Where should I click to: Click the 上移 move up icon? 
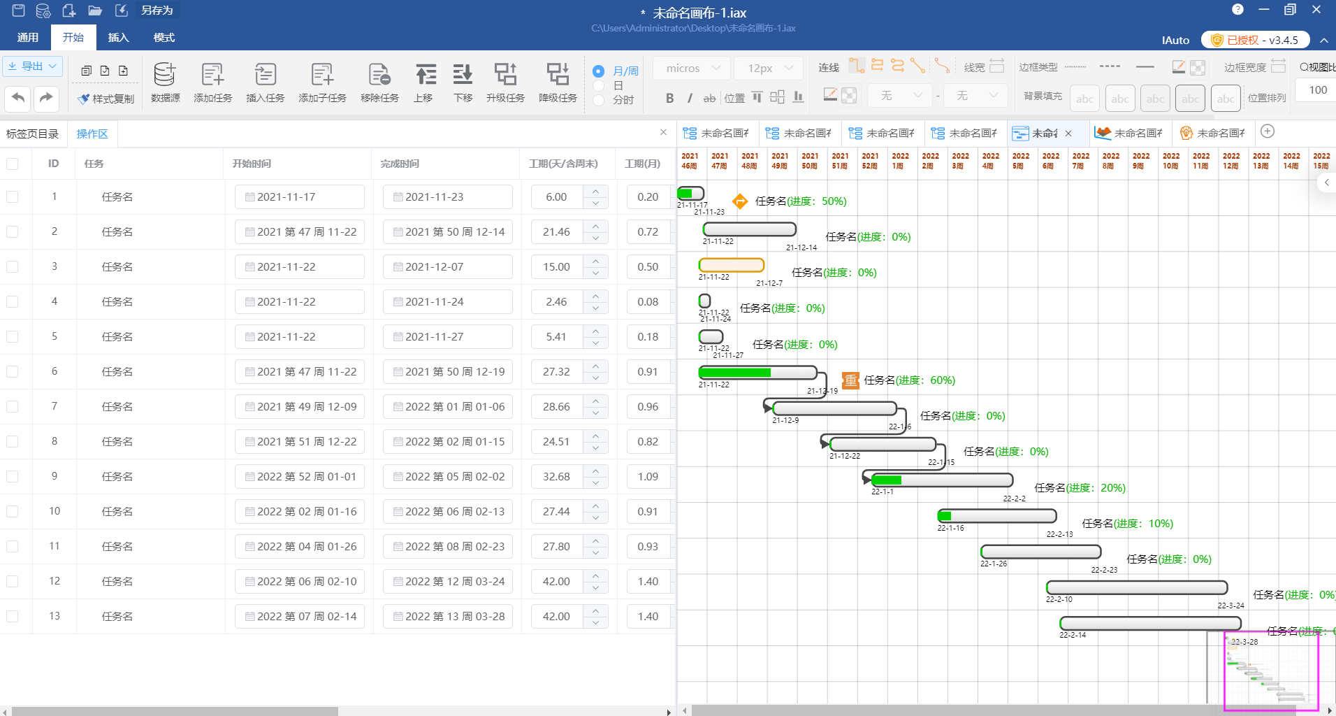tap(426, 74)
